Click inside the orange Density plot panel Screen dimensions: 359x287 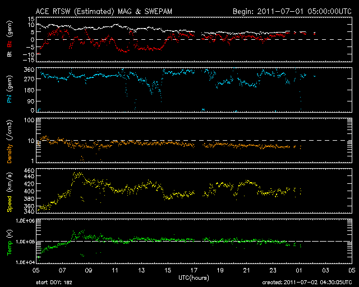coord(194,140)
